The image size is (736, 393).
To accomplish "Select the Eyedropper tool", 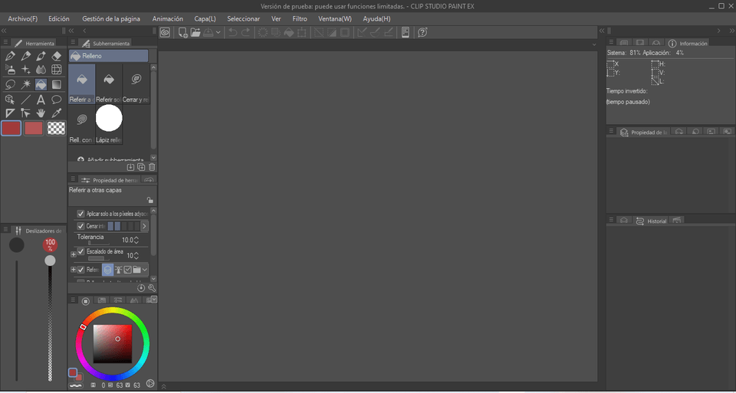I will click(x=56, y=113).
